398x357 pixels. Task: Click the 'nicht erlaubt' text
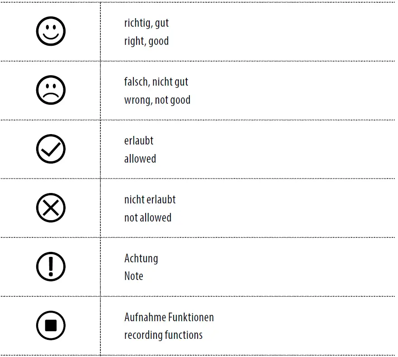click(x=150, y=200)
